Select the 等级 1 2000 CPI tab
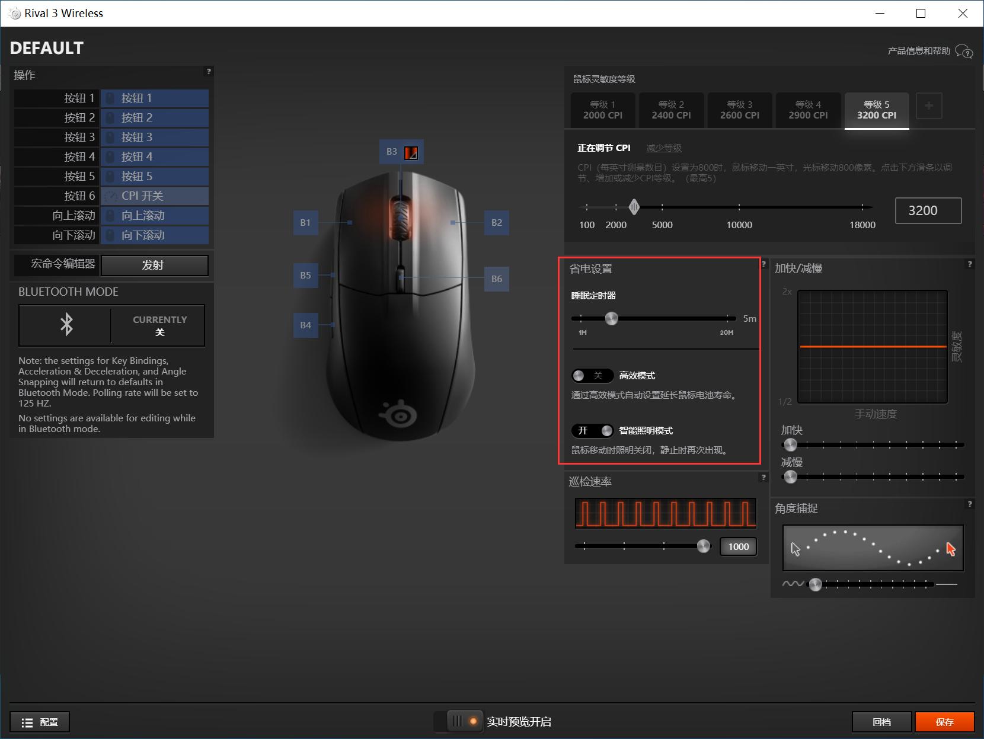 (x=603, y=110)
